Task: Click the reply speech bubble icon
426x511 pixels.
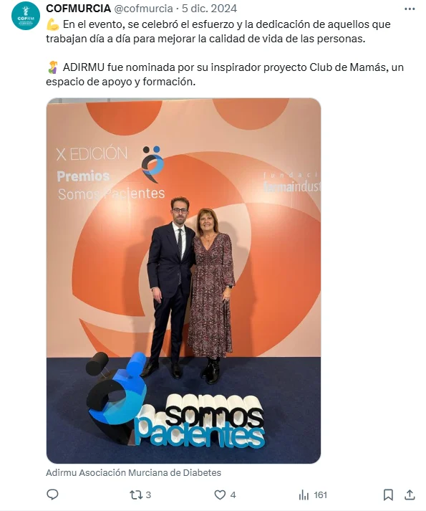Action: pyautogui.click(x=52, y=495)
